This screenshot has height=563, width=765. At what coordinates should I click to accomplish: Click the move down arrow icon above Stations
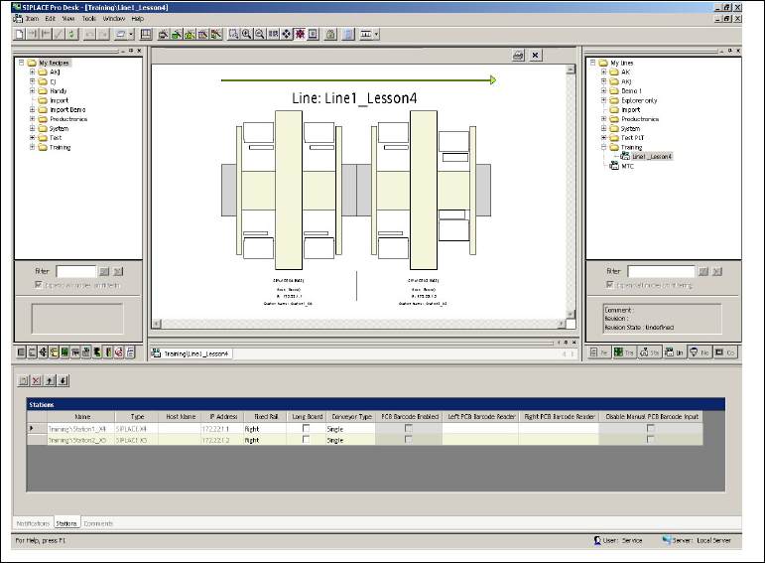coord(64,379)
